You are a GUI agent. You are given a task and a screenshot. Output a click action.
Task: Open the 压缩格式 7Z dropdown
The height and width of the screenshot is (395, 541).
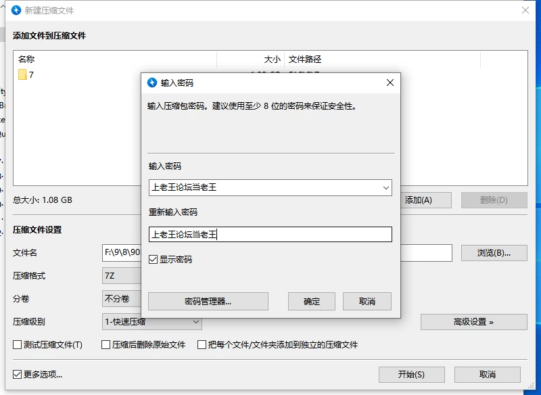click(x=122, y=276)
